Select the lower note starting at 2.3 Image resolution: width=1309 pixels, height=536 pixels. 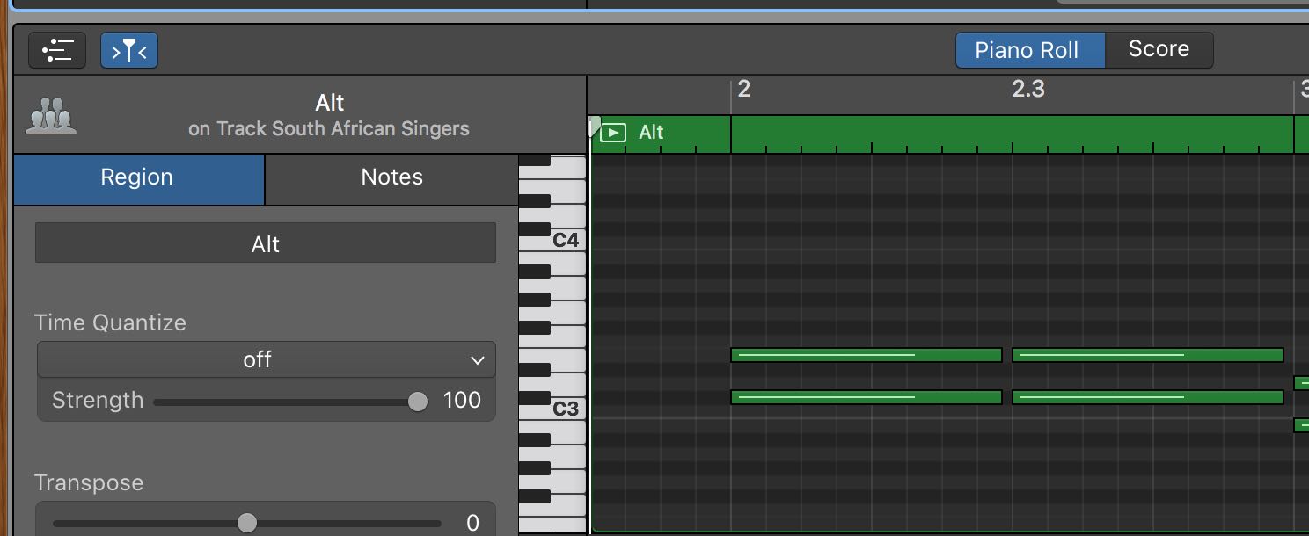coord(1148,397)
